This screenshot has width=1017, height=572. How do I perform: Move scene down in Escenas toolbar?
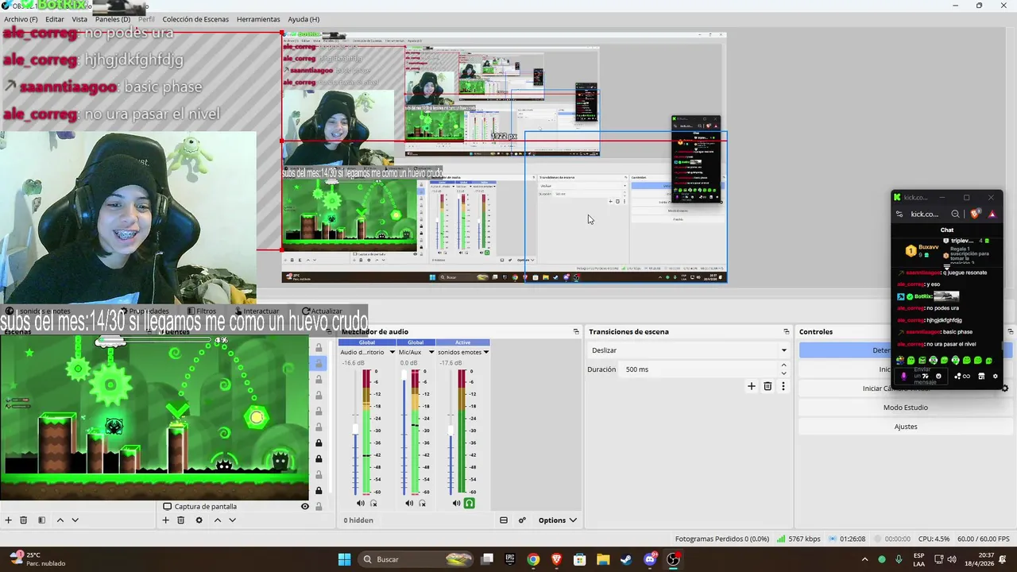tap(75, 520)
